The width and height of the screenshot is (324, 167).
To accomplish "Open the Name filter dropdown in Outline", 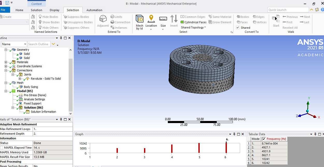I will [x=25, y=44].
